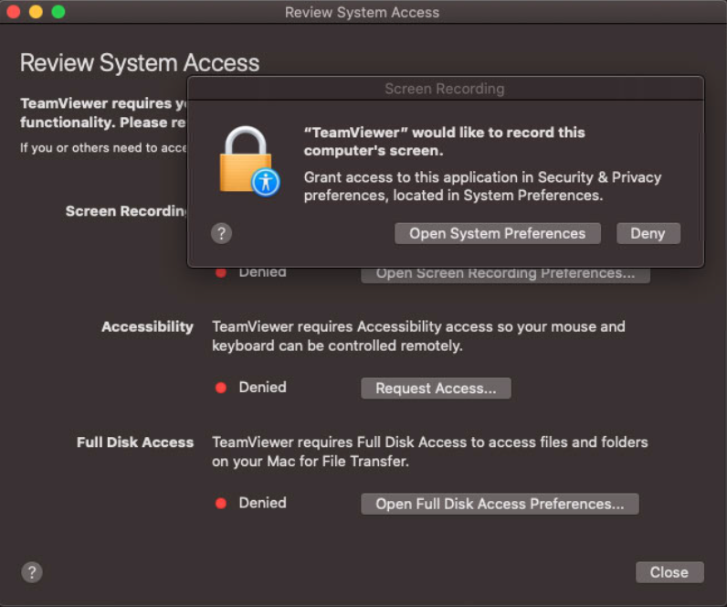727x607 pixels.
Task: Select the Full Disk Access label
Action: [135, 442]
